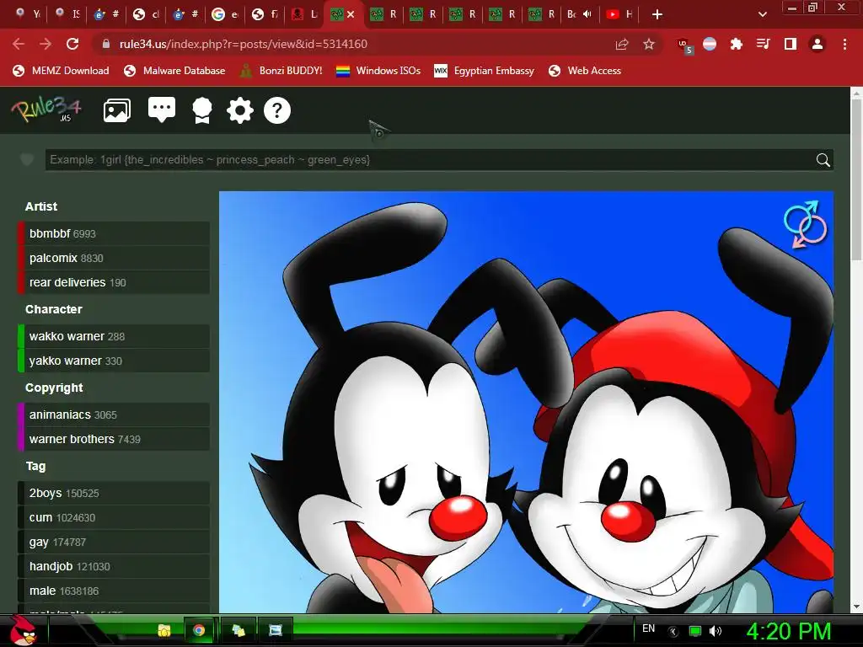Open the MEMZ Download bookmark

[61, 71]
